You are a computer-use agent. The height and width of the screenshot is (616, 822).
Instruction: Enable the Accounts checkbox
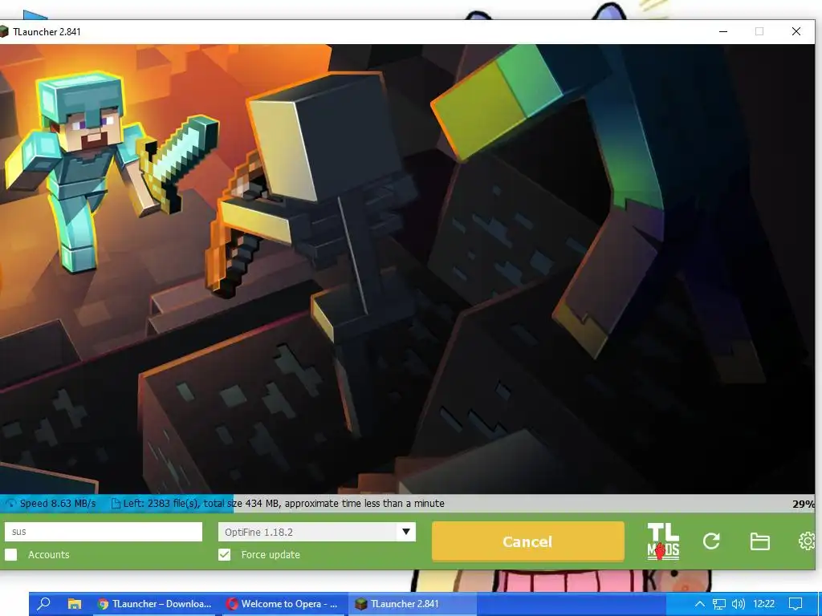[x=11, y=555]
